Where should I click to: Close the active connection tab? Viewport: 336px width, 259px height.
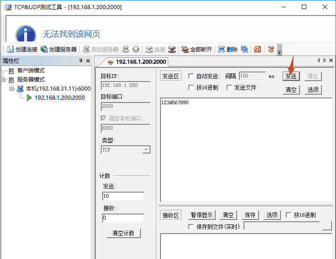[331, 61]
